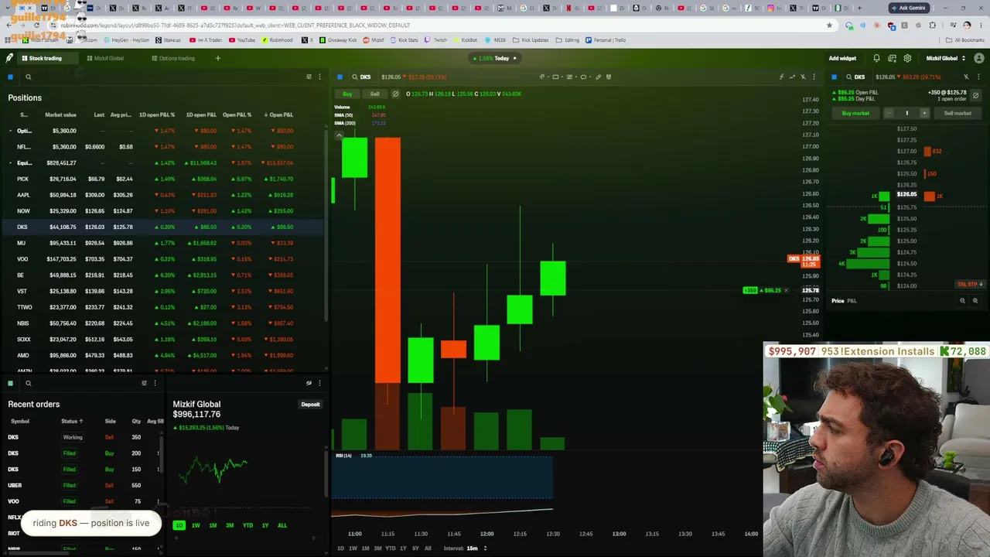
Task: Switch price ladder to P&L view
Action: pyautogui.click(x=852, y=301)
